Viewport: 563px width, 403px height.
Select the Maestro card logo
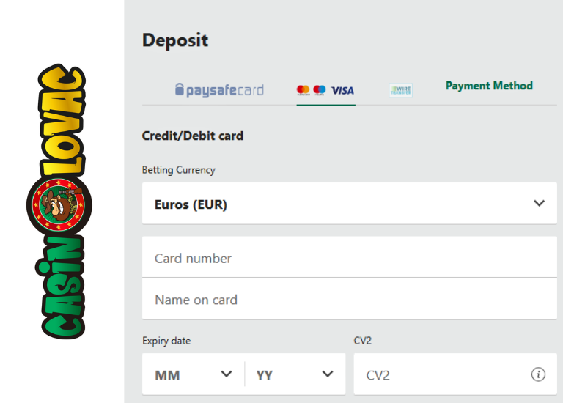pyautogui.click(x=320, y=90)
